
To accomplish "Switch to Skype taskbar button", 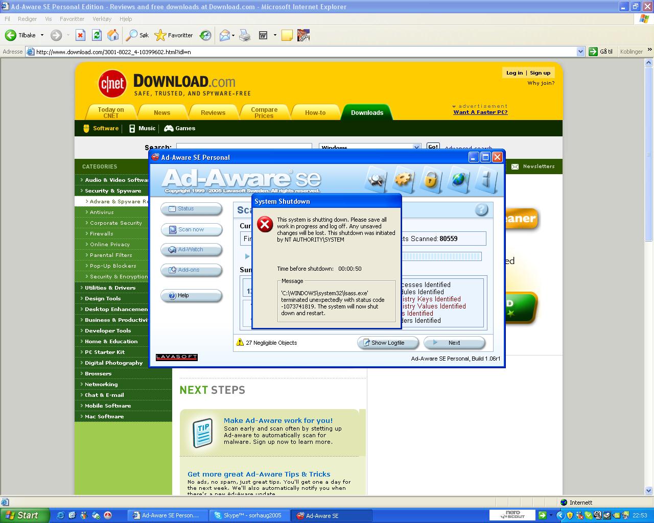I will coord(250,515).
